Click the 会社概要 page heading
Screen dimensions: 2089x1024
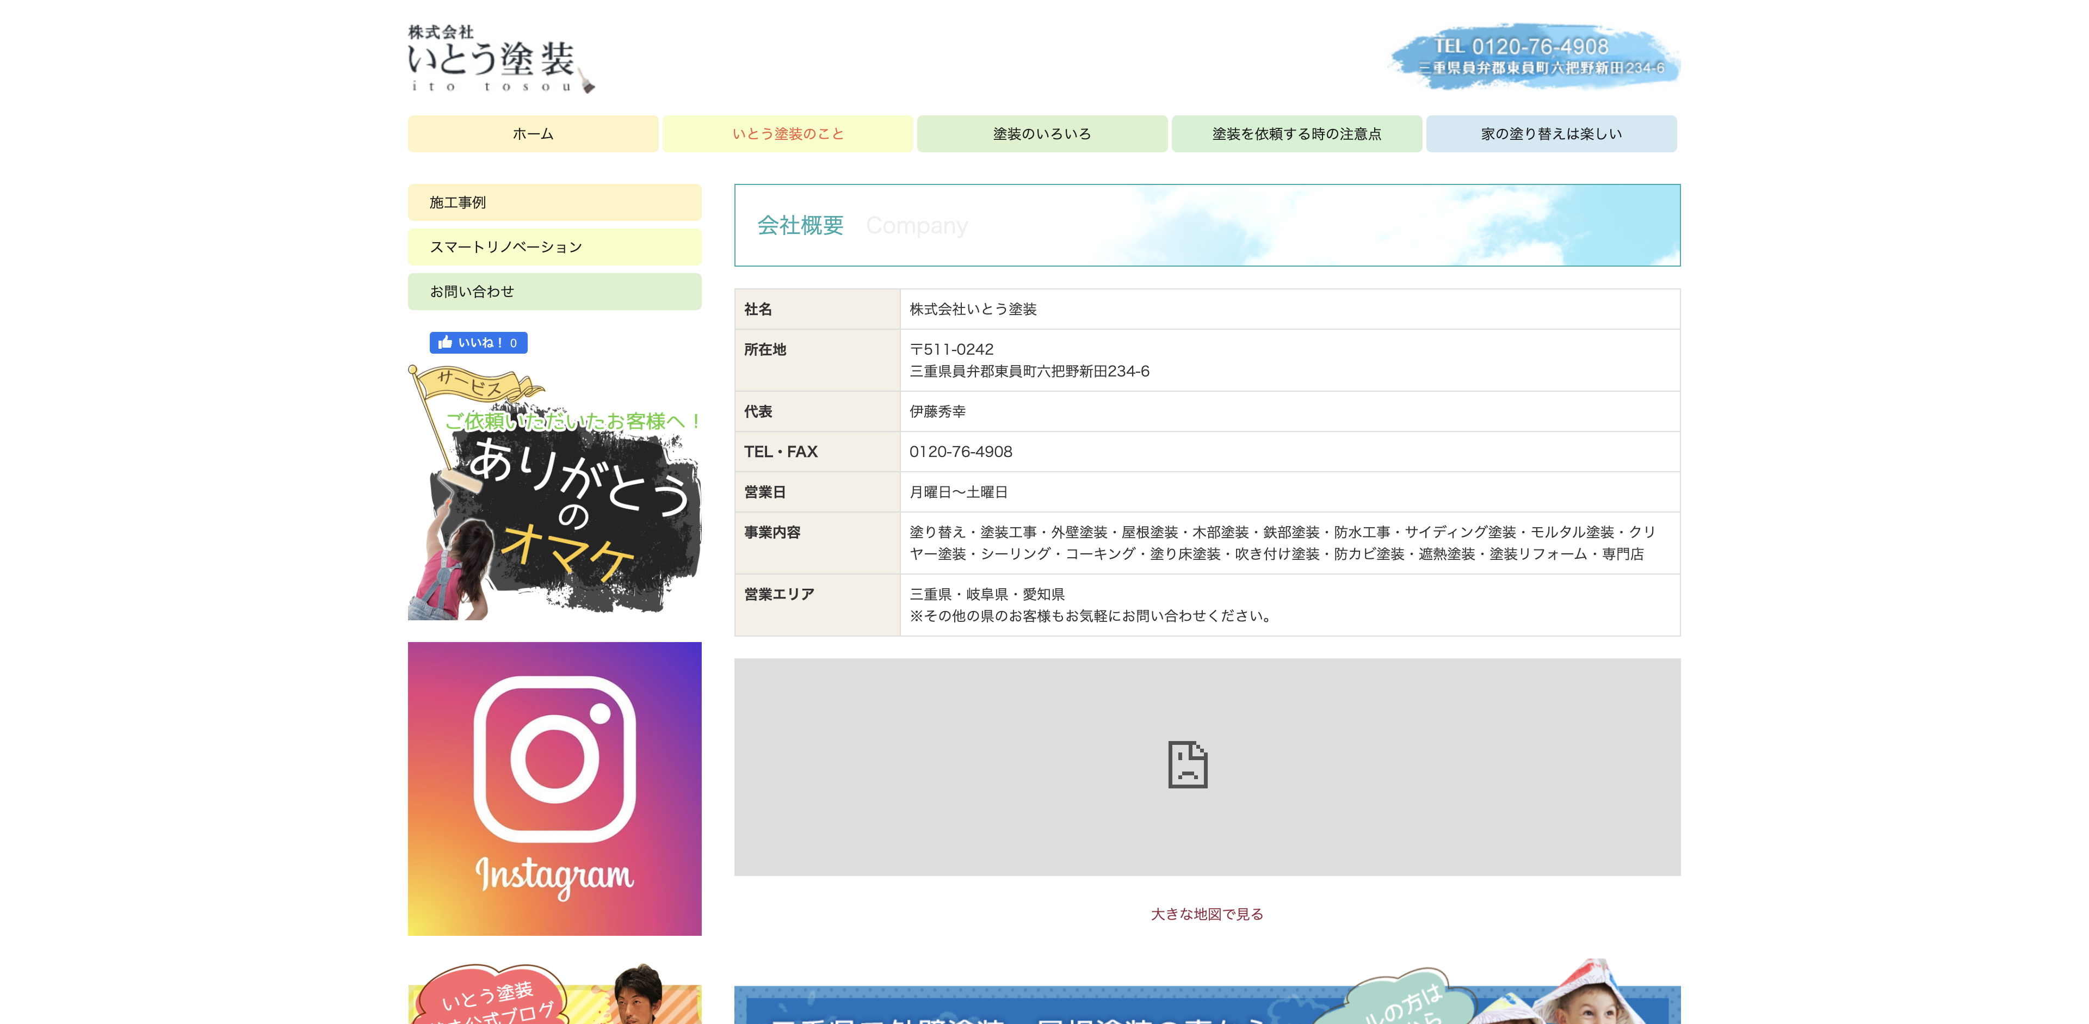coord(800,225)
